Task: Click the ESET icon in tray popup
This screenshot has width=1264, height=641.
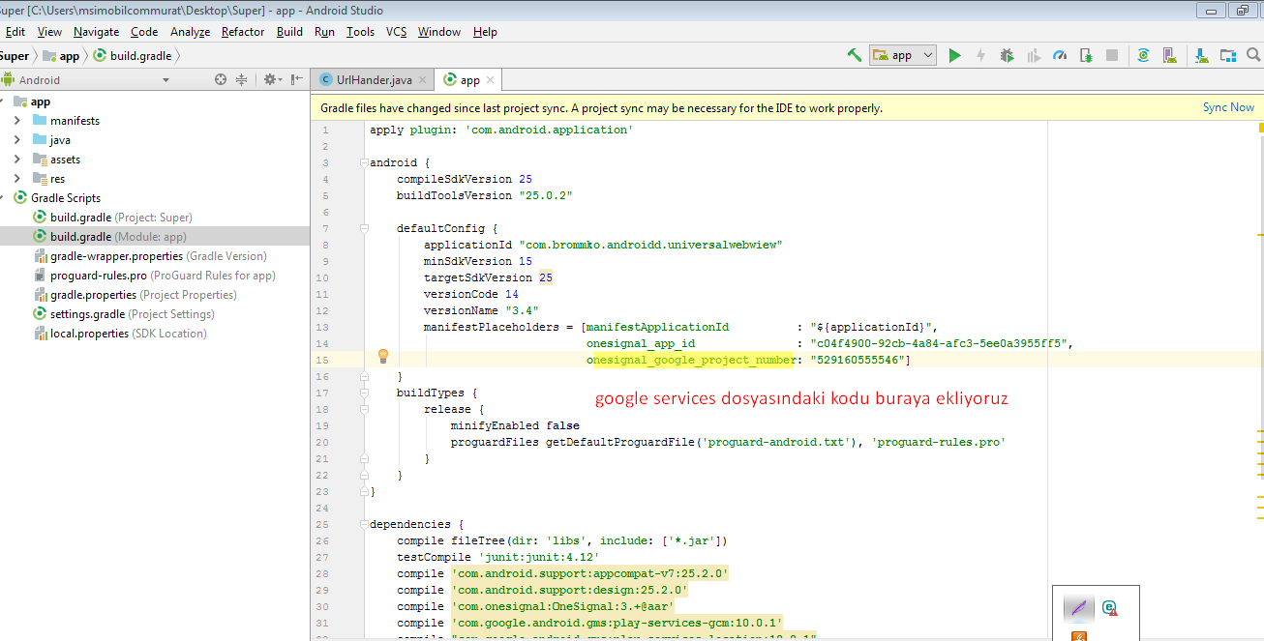Action: (x=1109, y=608)
